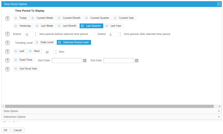Focus the extend-before field showing 13
Screen dimensions: 223x134
pos(29,34)
